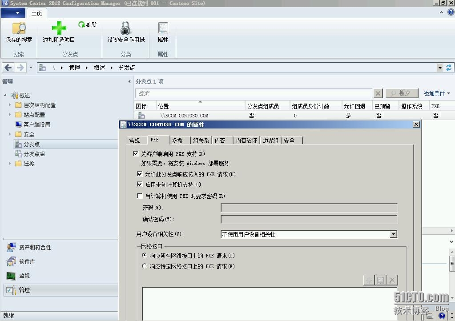Collapse the 概述 tree node

(x=5, y=95)
